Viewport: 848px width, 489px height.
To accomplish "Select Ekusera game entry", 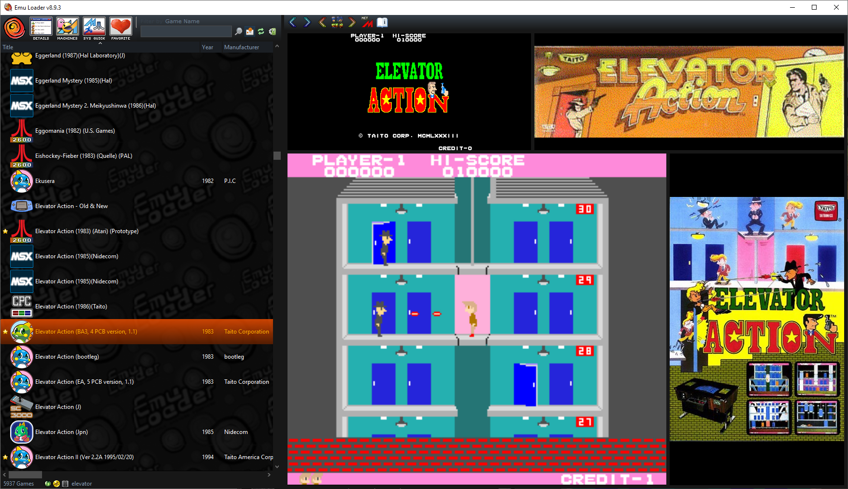I will click(45, 181).
